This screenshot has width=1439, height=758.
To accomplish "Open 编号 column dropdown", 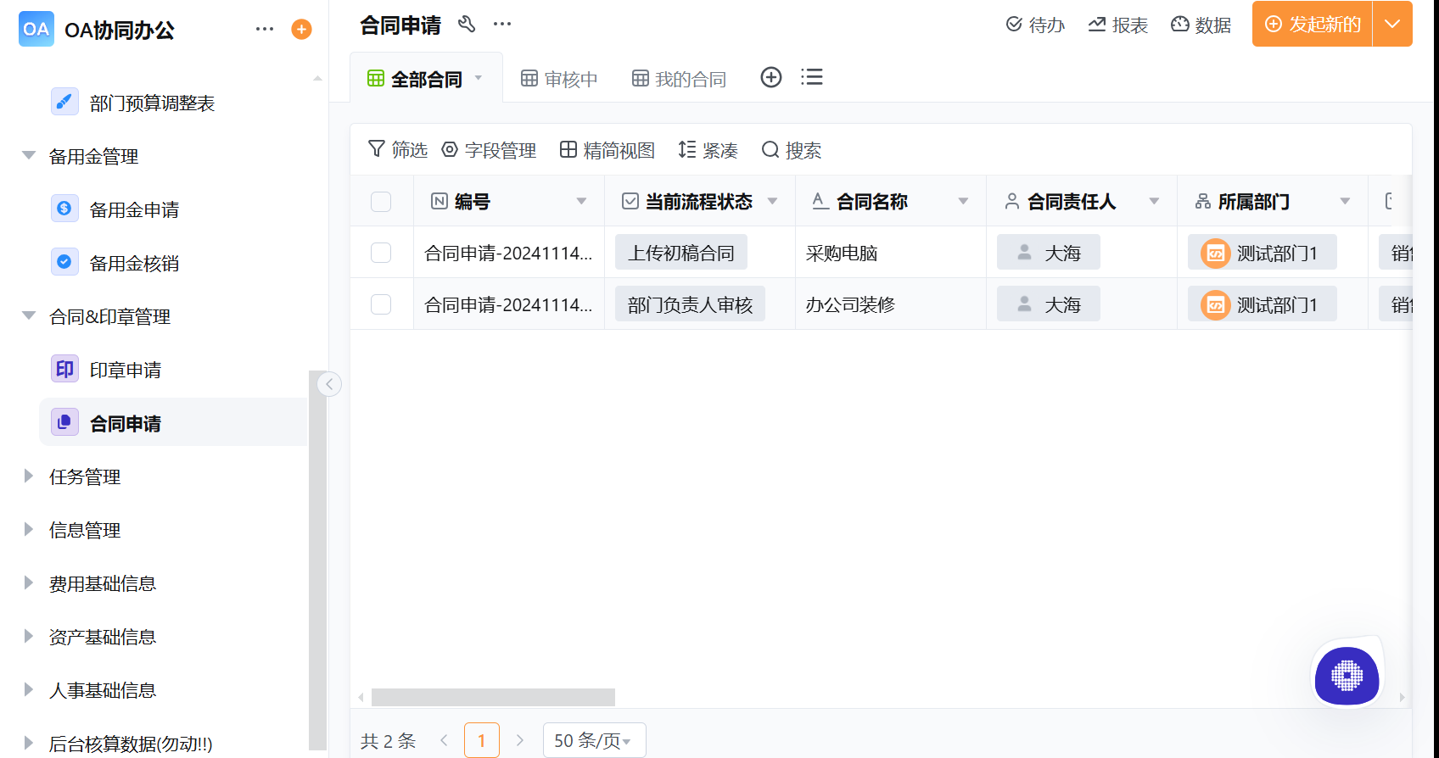I will click(x=582, y=202).
